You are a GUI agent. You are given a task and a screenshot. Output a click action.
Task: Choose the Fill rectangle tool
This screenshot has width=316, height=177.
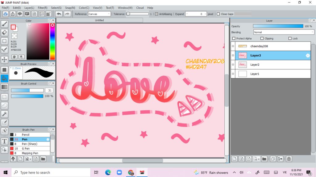(x=4, y=70)
